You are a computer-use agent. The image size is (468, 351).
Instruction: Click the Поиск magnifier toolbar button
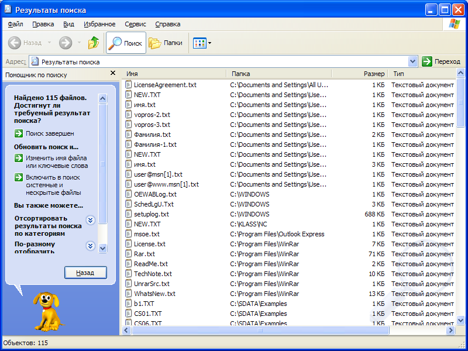[x=126, y=43]
